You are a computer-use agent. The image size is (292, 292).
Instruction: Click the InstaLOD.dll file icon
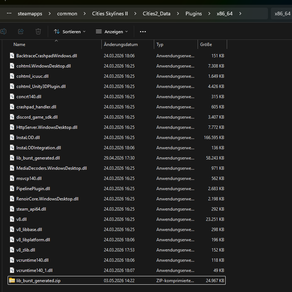click(x=12, y=137)
